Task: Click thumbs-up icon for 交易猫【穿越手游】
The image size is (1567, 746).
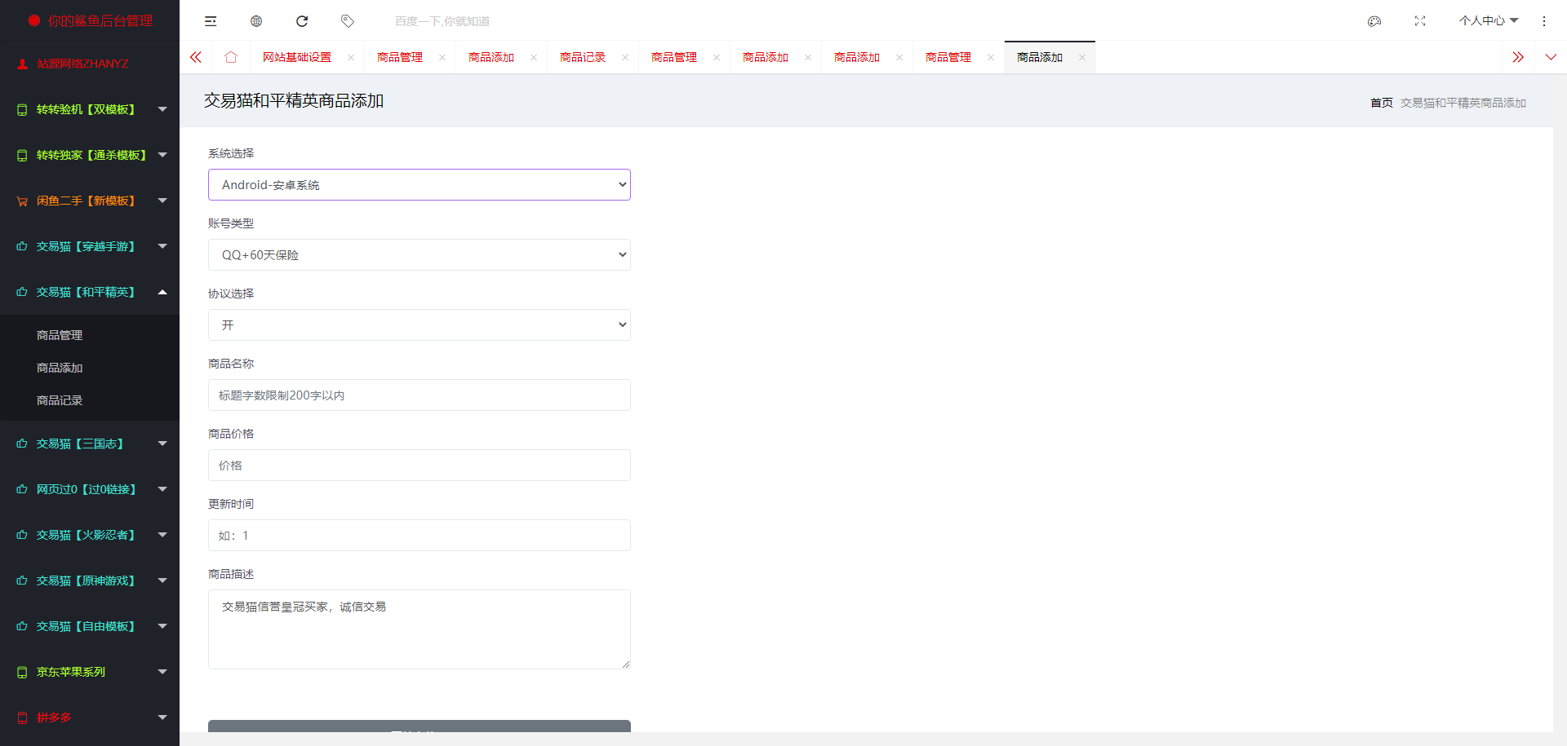Action: pos(22,246)
